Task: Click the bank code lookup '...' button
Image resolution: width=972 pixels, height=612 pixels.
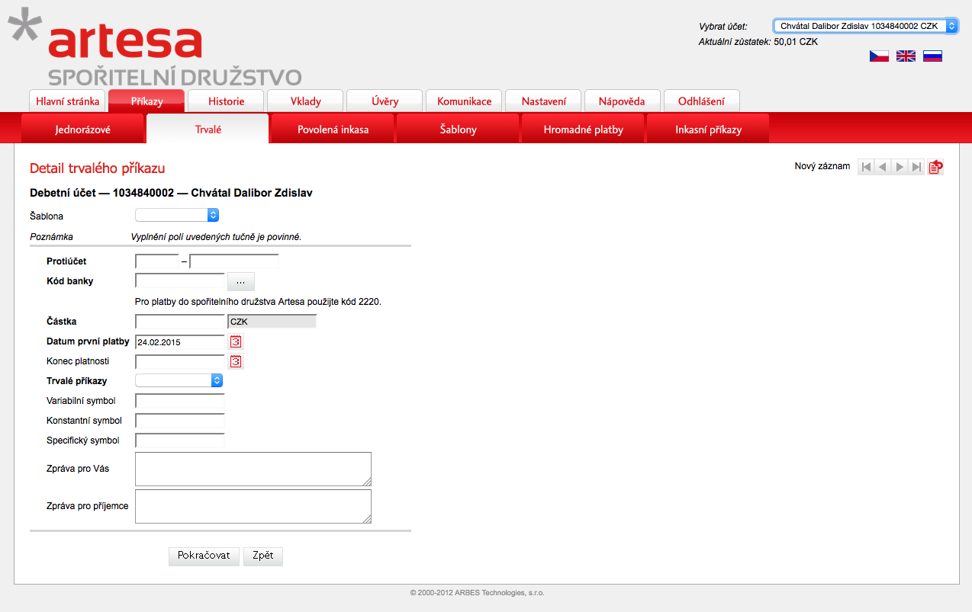Action: (x=240, y=281)
